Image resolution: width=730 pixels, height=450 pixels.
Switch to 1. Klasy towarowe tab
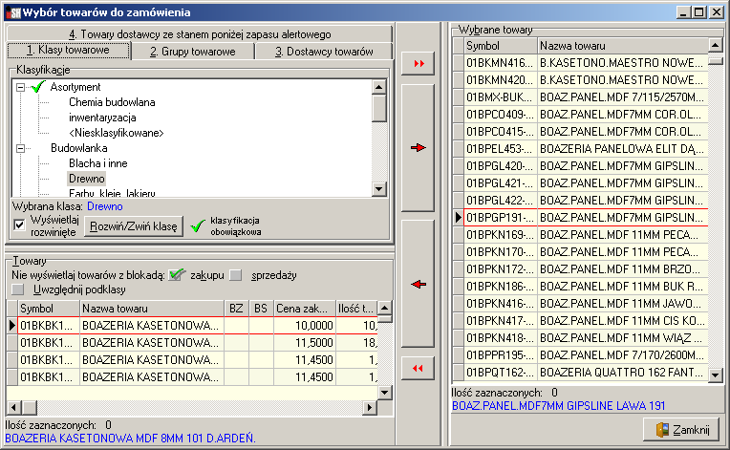(x=69, y=50)
